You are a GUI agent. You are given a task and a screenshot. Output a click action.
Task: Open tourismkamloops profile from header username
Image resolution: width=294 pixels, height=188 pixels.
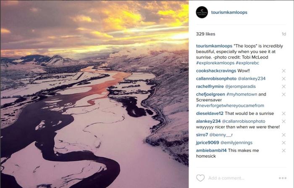point(229,12)
